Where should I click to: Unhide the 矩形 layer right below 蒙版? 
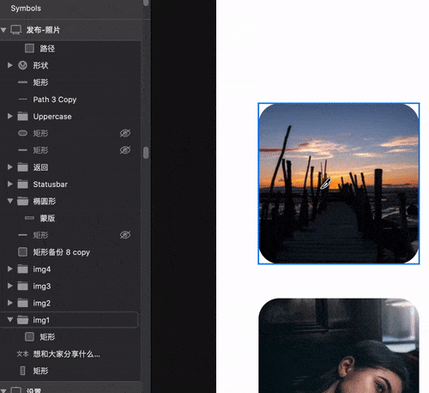(x=125, y=235)
